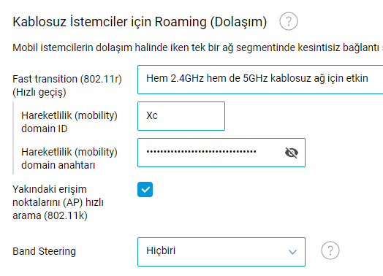Click the Hareketlilik domain anahtarı label
Screen dimensions: 383x276
tap(69, 158)
